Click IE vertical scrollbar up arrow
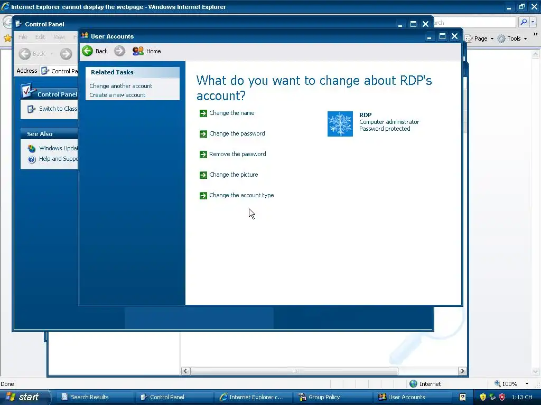 tap(536, 54)
